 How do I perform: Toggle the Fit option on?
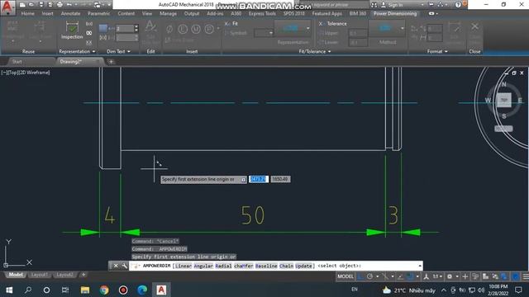click(231, 24)
